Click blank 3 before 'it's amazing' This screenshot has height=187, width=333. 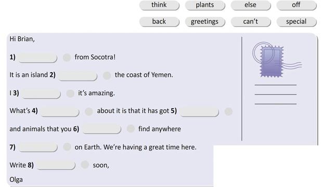pyautogui.click(x=41, y=94)
